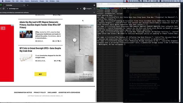Open the Salvatori bathroom advertisement
Screen dimensions: 183x103
pos(79,53)
